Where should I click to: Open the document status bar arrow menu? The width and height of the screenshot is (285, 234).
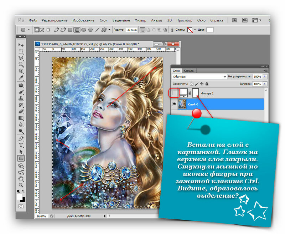point(105,216)
